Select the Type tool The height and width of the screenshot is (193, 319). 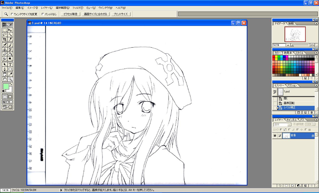tap(10, 64)
